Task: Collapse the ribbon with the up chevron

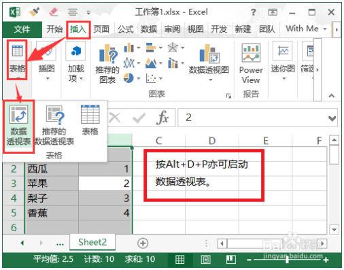Action: click(332, 96)
